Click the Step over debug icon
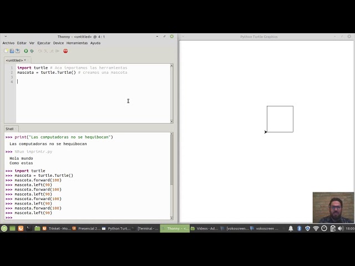 40,51
